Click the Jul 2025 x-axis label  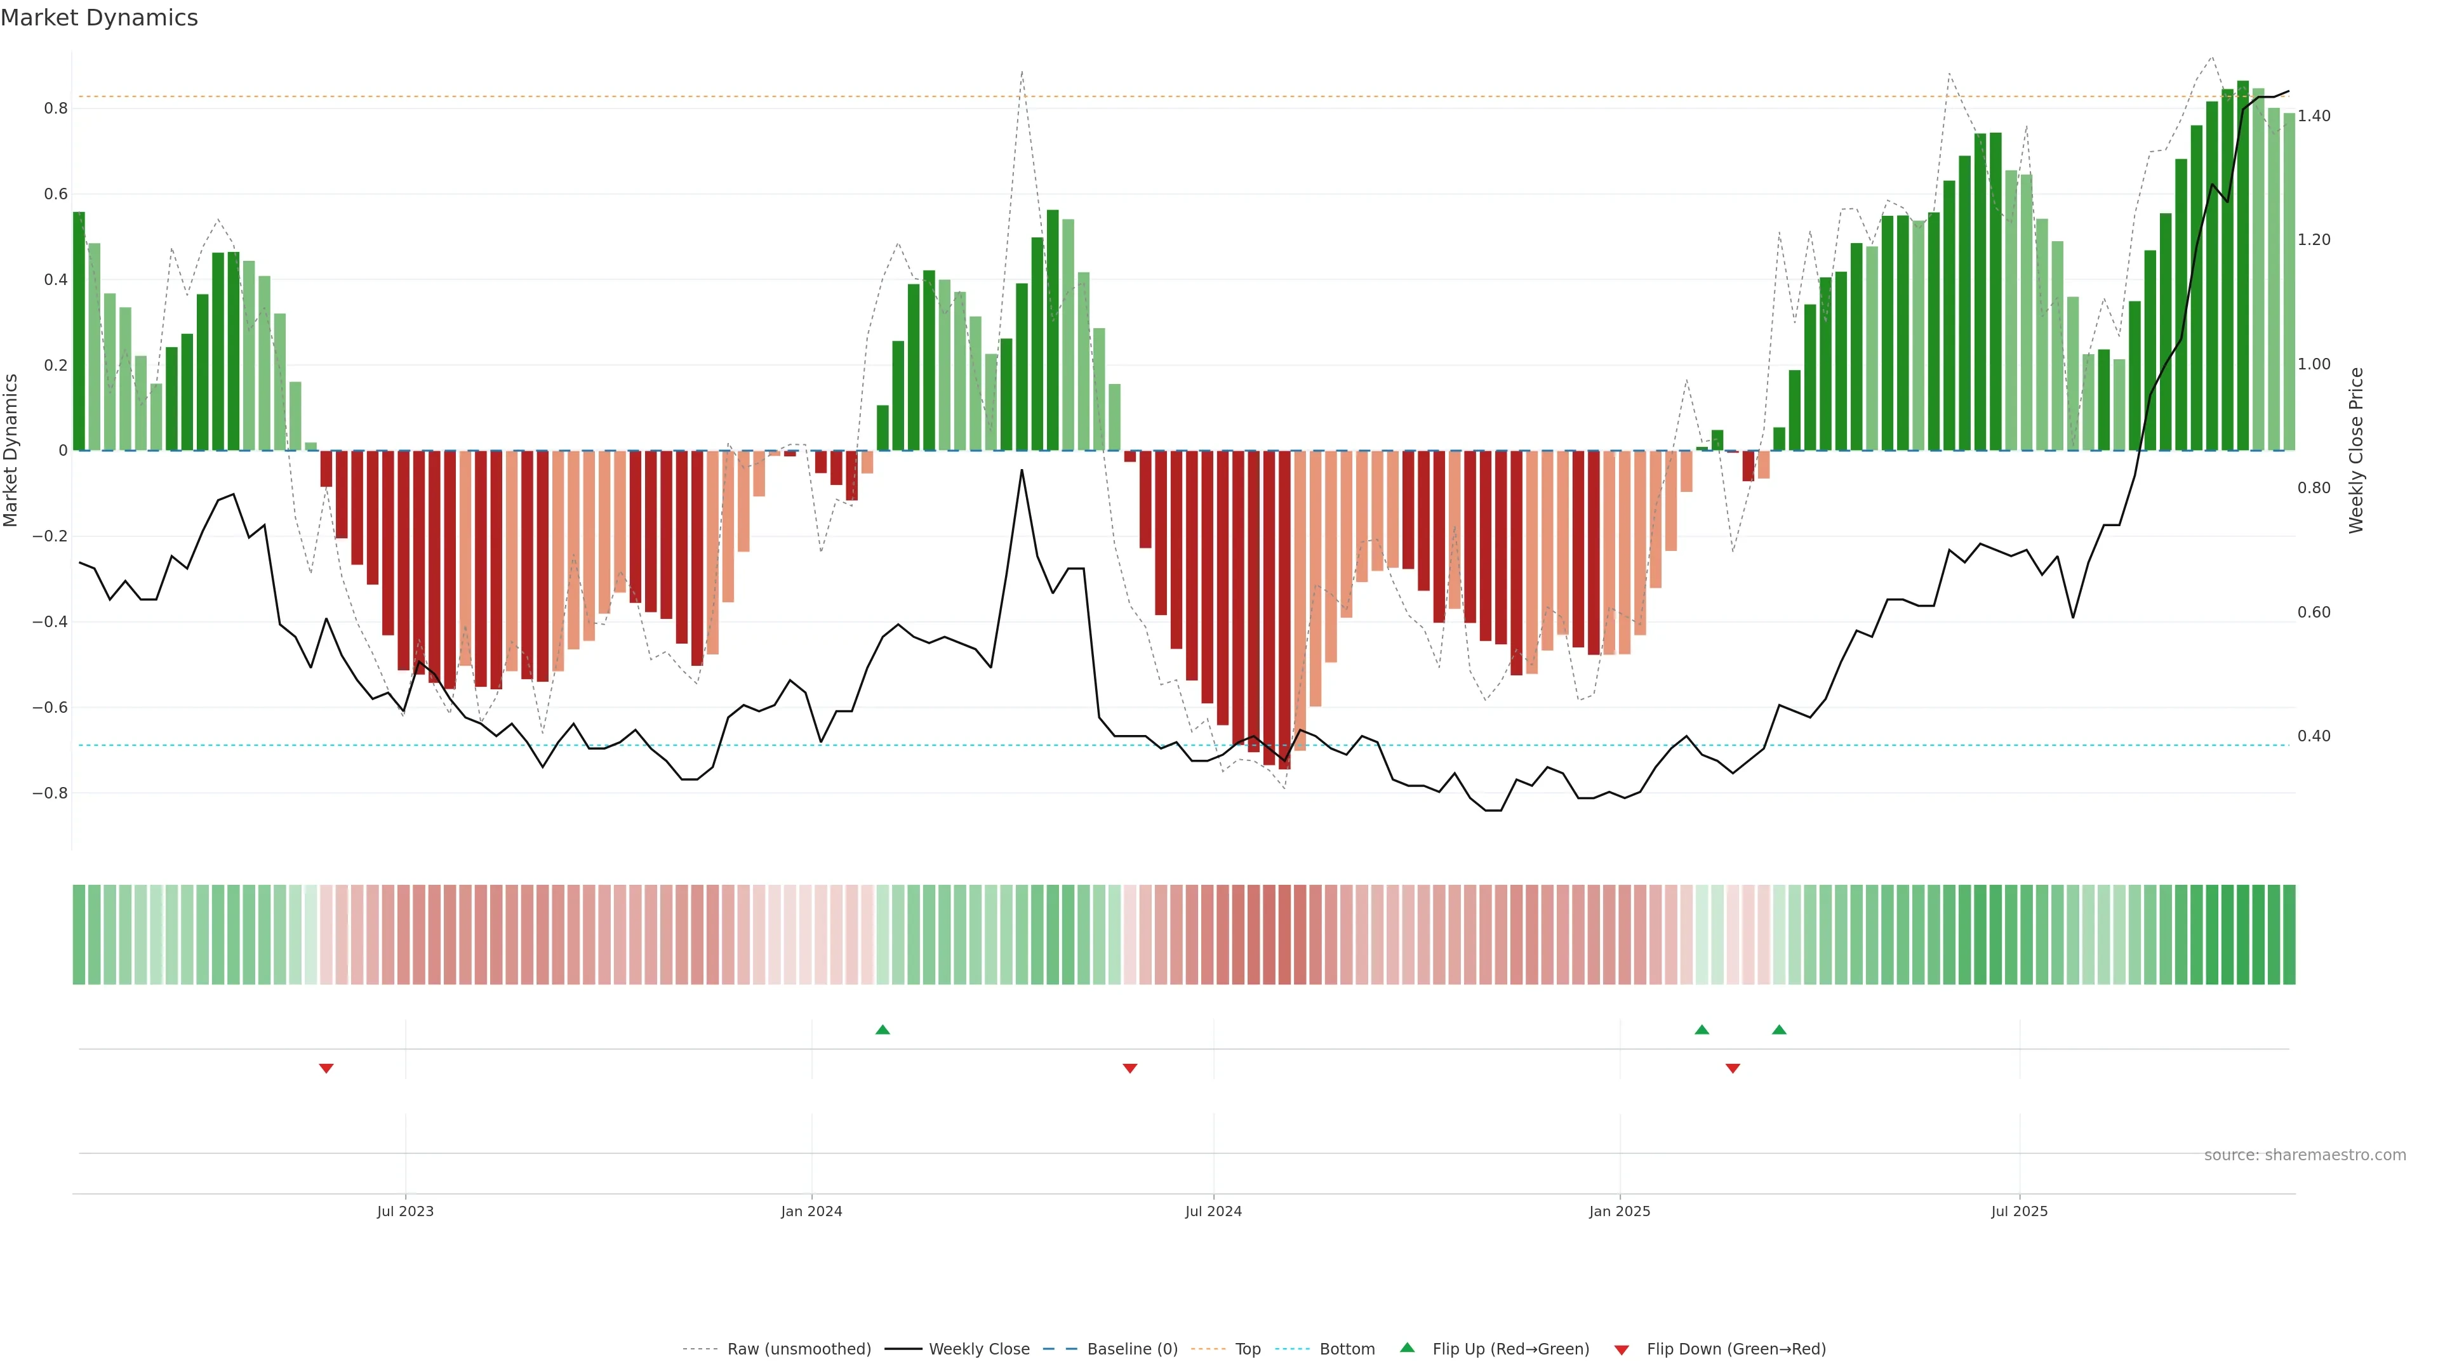pos(2019,1211)
